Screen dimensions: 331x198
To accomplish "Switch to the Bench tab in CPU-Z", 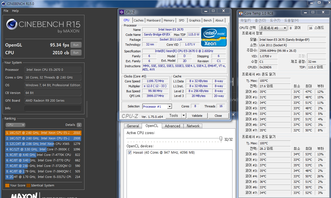I will coord(208,20).
